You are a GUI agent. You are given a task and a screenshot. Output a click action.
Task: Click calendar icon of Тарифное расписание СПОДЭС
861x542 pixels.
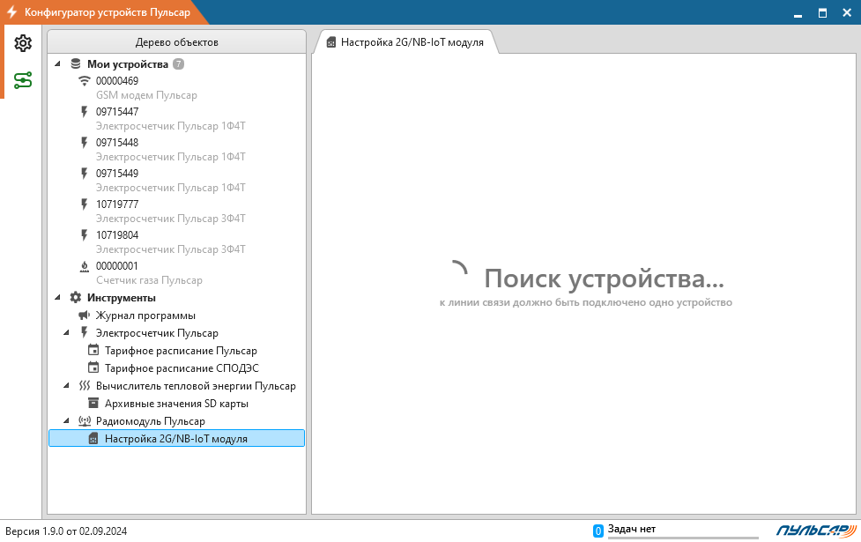pyautogui.click(x=93, y=368)
